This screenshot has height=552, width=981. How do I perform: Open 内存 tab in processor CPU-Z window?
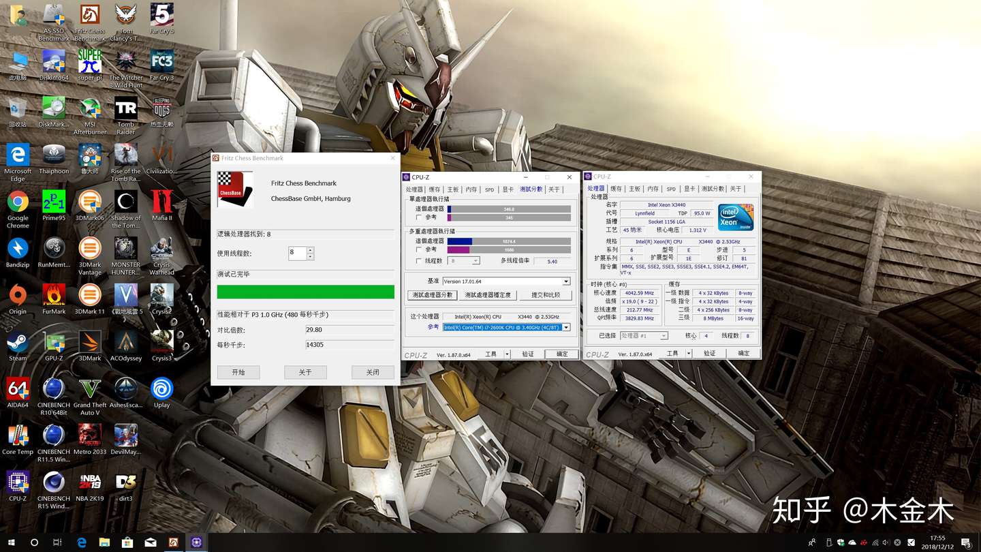653,189
